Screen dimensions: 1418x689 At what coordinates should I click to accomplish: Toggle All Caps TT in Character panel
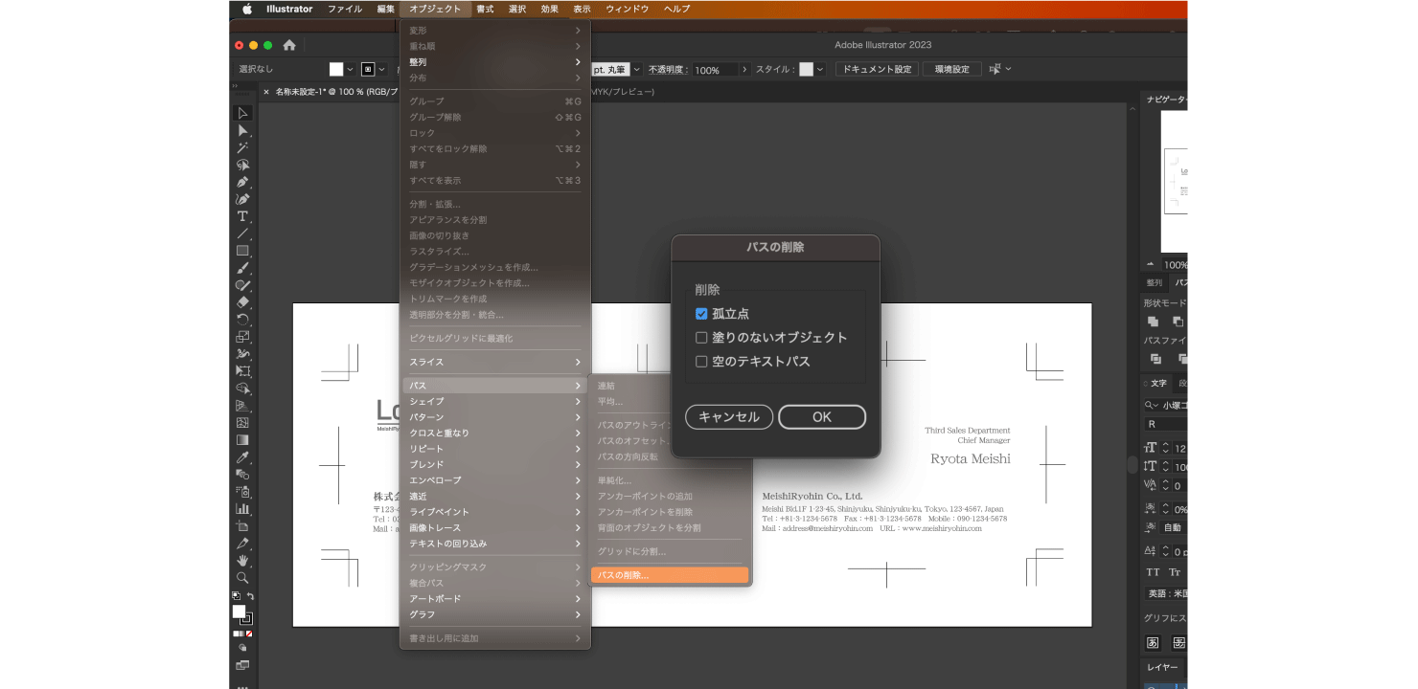coord(1154,572)
